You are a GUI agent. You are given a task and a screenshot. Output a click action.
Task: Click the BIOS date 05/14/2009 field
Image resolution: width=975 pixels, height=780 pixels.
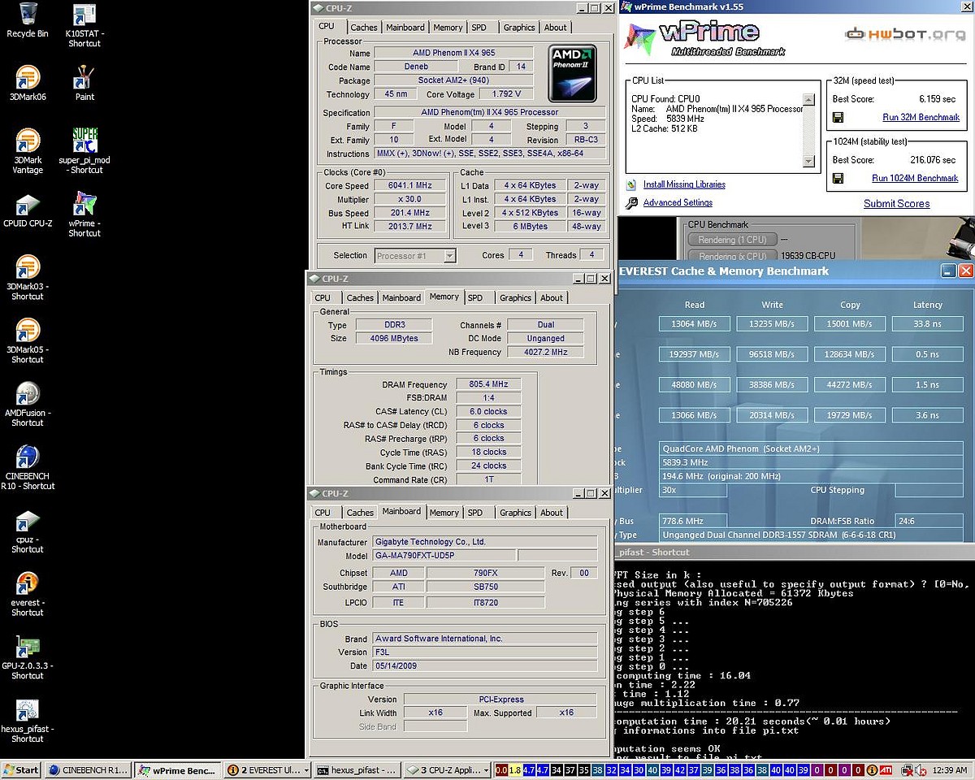coord(484,666)
